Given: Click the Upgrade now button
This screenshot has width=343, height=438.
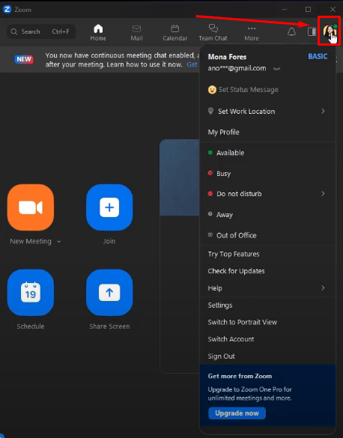Looking at the screenshot, I should pyautogui.click(x=237, y=413).
